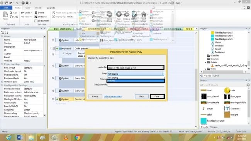Image resolution: width=251 pixels, height=141 pixels.
Task: Open Google Chrome from the taskbar
Action: (77, 137)
